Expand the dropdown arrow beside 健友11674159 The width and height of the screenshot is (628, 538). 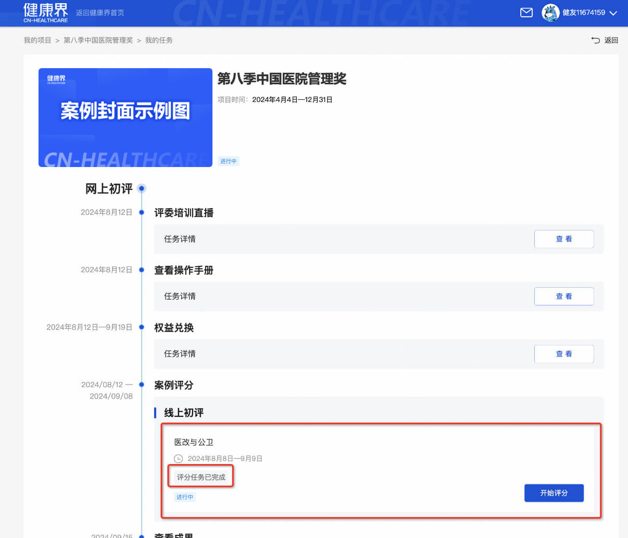(x=613, y=13)
